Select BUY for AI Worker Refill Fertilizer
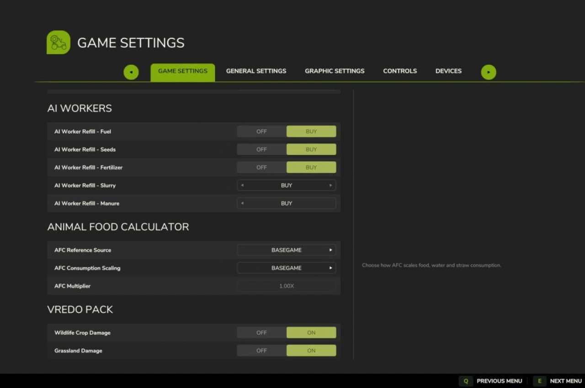 [311, 168]
